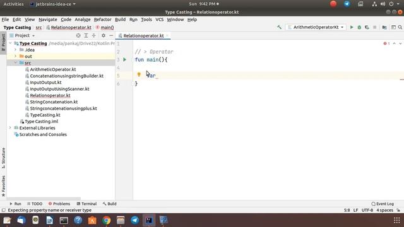Open IntelliJ IDEA icon in the dock
The height and width of the screenshot is (227, 404).
pos(149,220)
